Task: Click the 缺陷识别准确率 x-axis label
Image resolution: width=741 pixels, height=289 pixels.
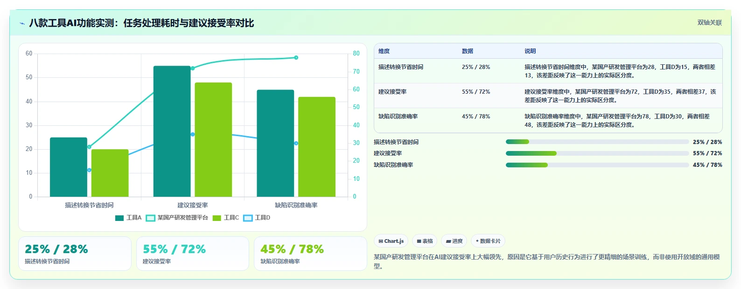Action: point(296,205)
